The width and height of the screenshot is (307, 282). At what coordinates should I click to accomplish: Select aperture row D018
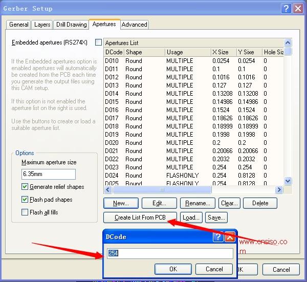[193, 126]
